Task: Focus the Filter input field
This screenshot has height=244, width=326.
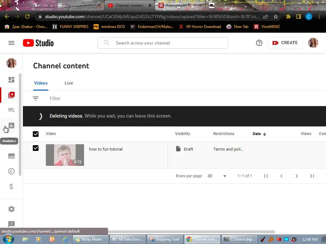Action: (x=55, y=98)
